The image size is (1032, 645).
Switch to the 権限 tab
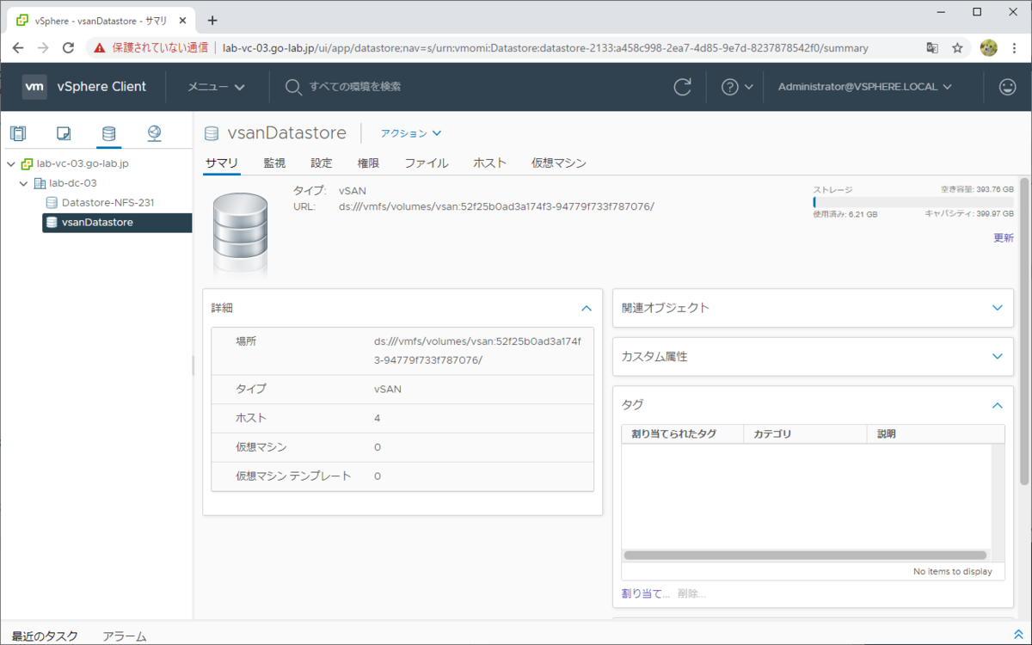368,163
